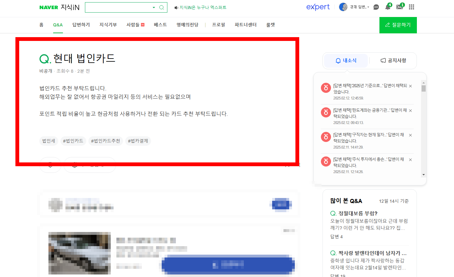
Task: Open the 명예의전당 tab
Action: [188, 25]
